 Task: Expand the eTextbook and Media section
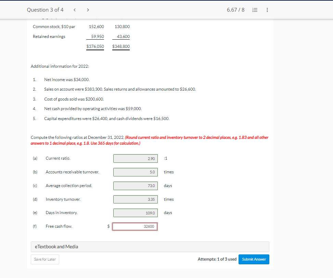[x=56, y=246]
